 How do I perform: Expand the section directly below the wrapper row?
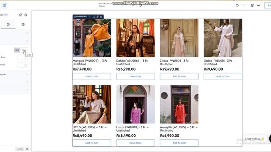tap(27, 82)
